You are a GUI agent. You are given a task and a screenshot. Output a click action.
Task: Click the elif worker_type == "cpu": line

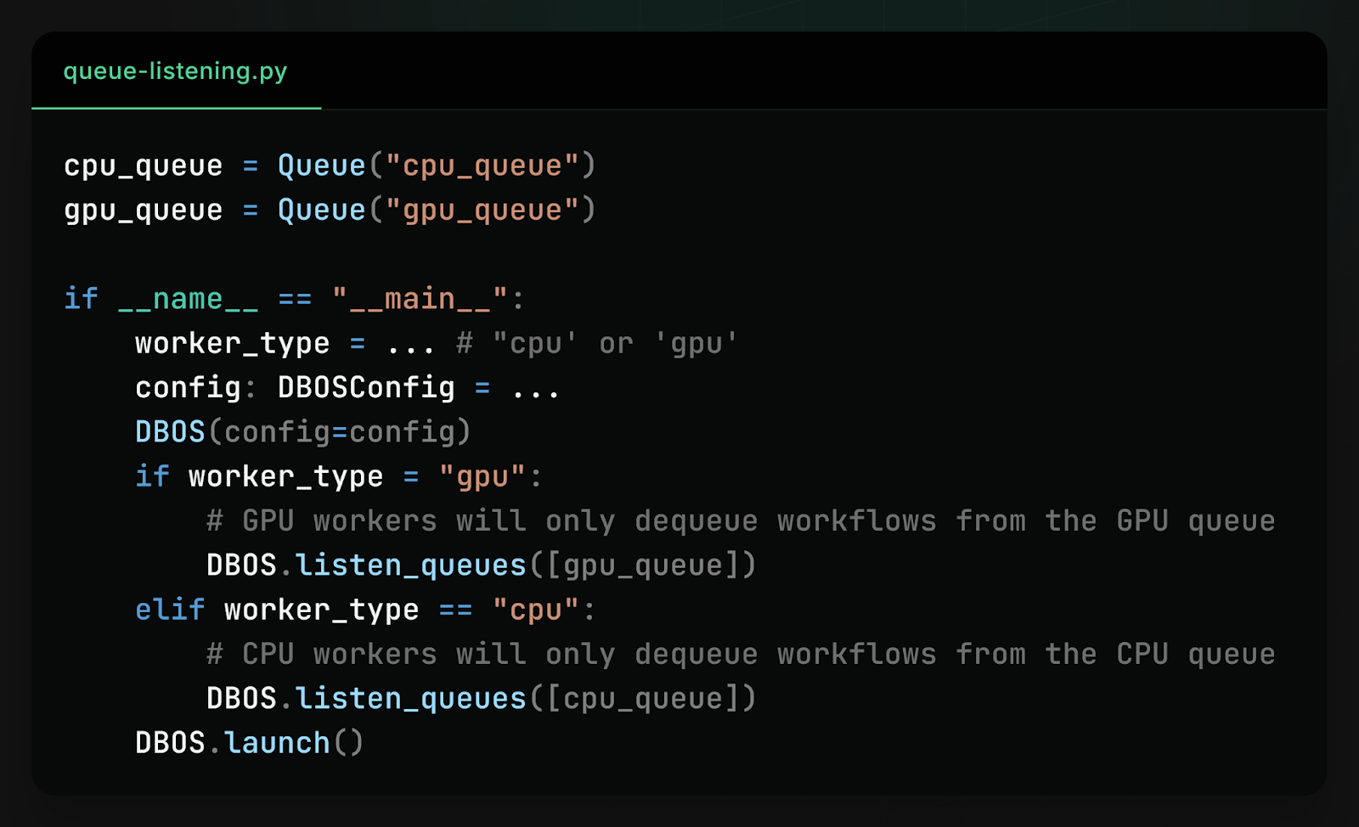pyautogui.click(x=366, y=610)
